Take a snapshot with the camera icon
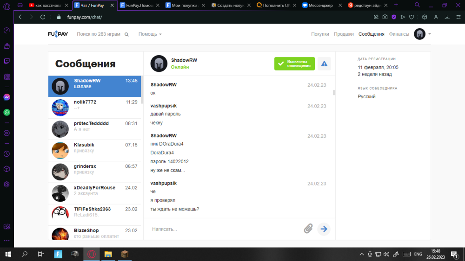 tap(385, 17)
